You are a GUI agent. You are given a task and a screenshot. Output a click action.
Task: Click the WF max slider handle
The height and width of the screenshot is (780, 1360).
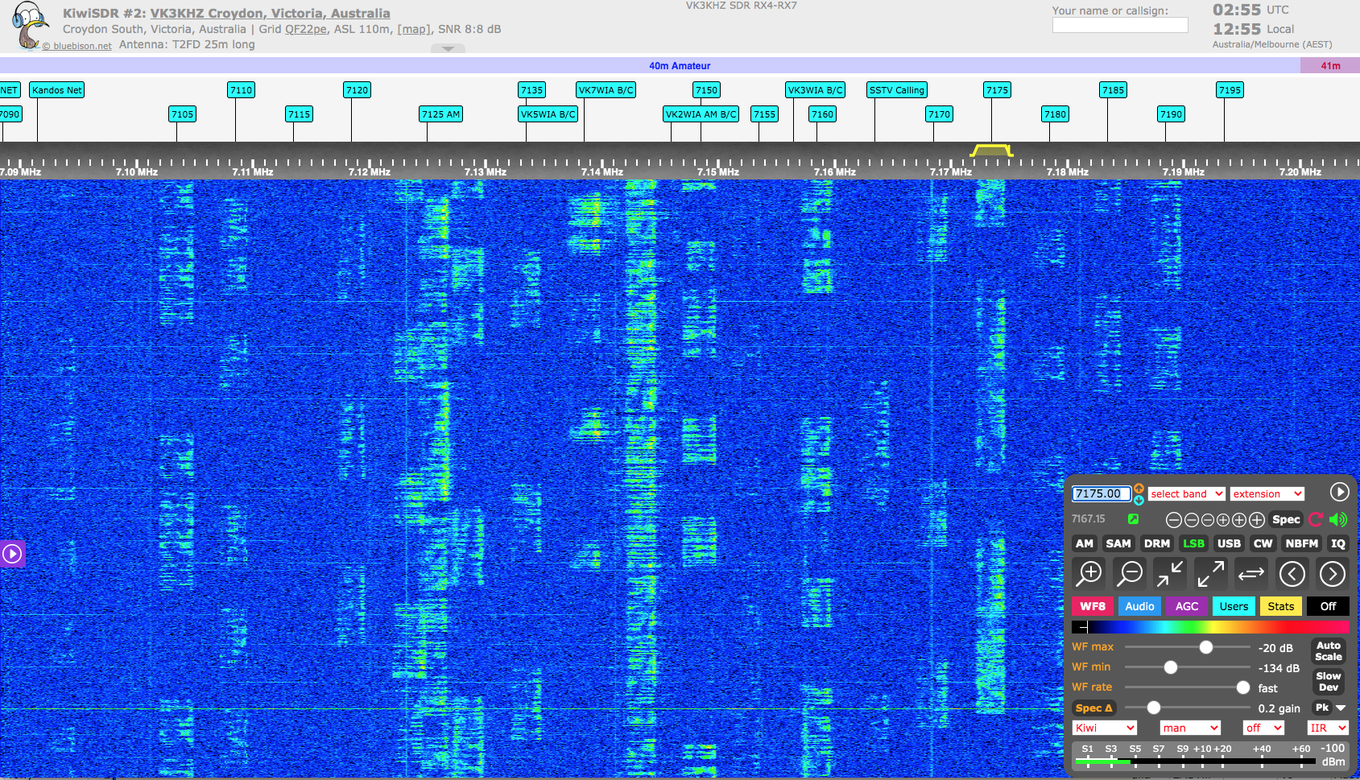point(1205,647)
